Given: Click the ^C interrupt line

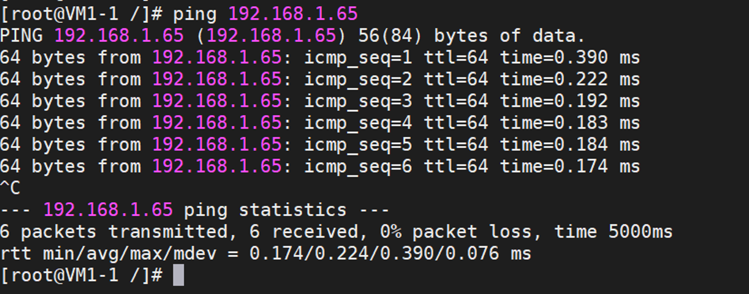Looking at the screenshot, I should tap(10, 188).
